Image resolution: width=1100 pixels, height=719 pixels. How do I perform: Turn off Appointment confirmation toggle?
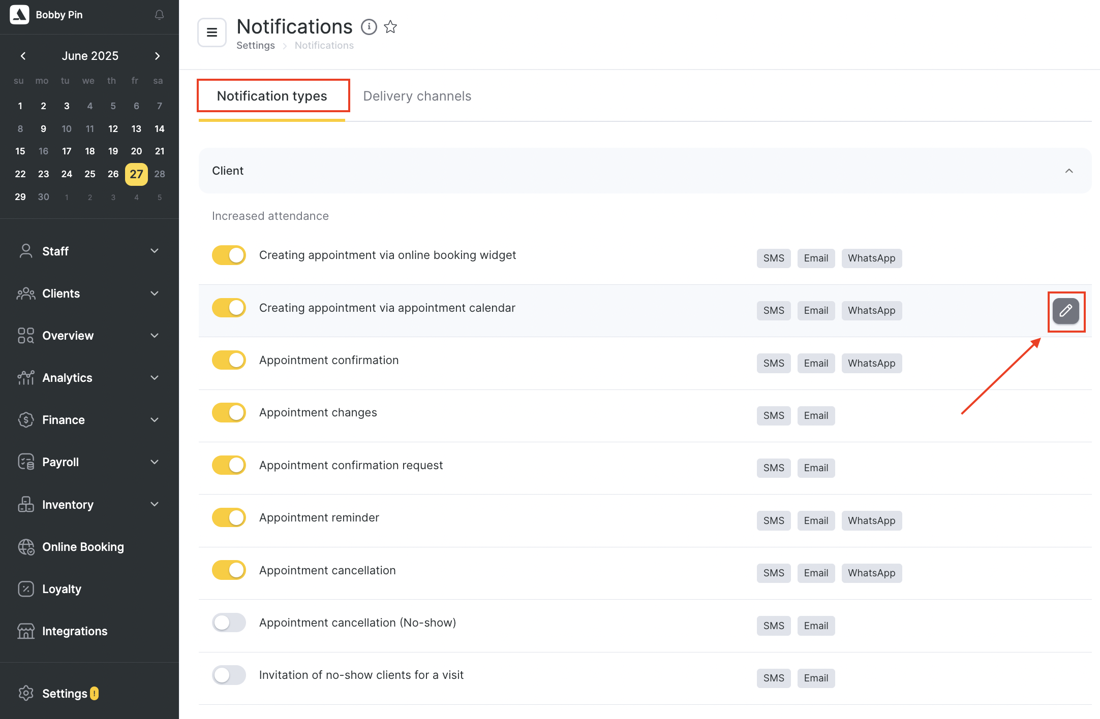click(x=229, y=360)
